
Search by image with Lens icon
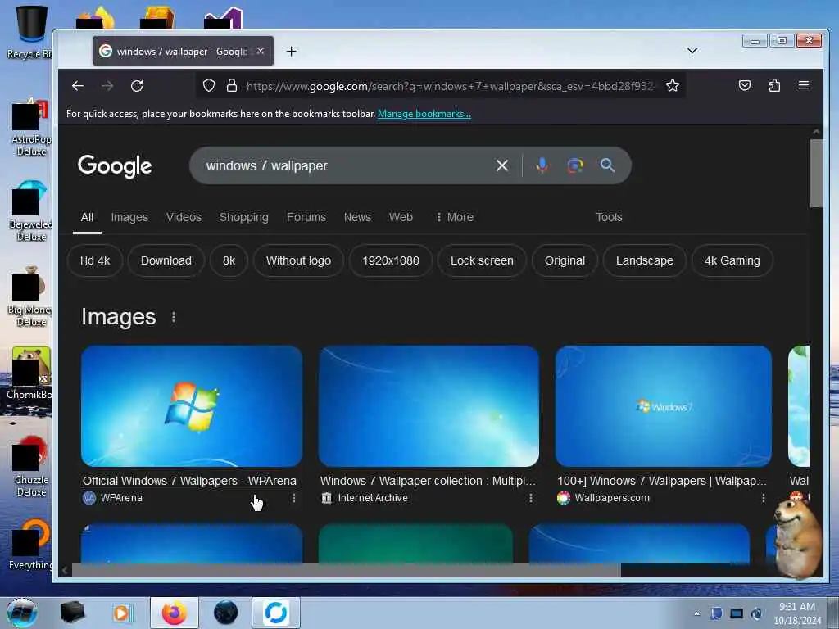click(574, 165)
